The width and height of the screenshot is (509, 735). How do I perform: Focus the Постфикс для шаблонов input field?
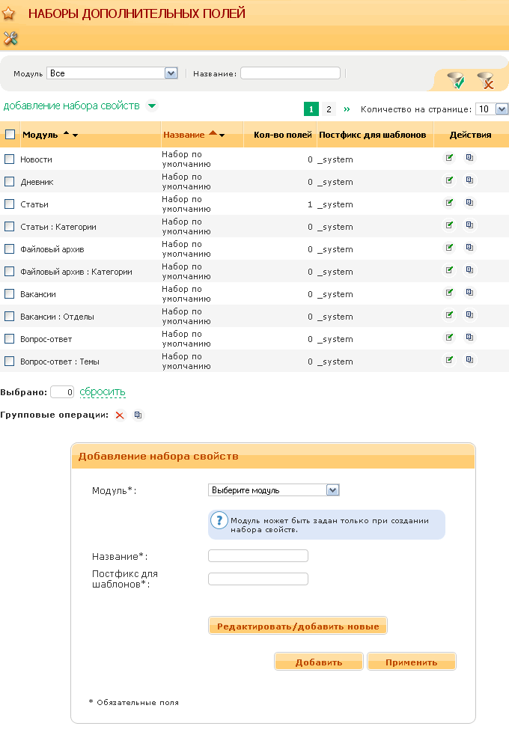tap(257, 579)
